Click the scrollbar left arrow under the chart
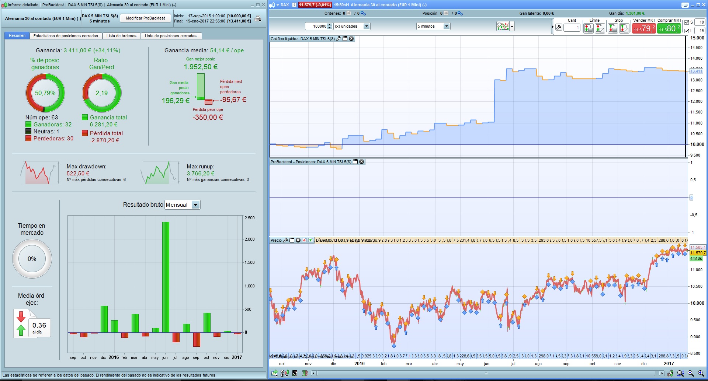The width and height of the screenshot is (708, 381). [x=314, y=373]
